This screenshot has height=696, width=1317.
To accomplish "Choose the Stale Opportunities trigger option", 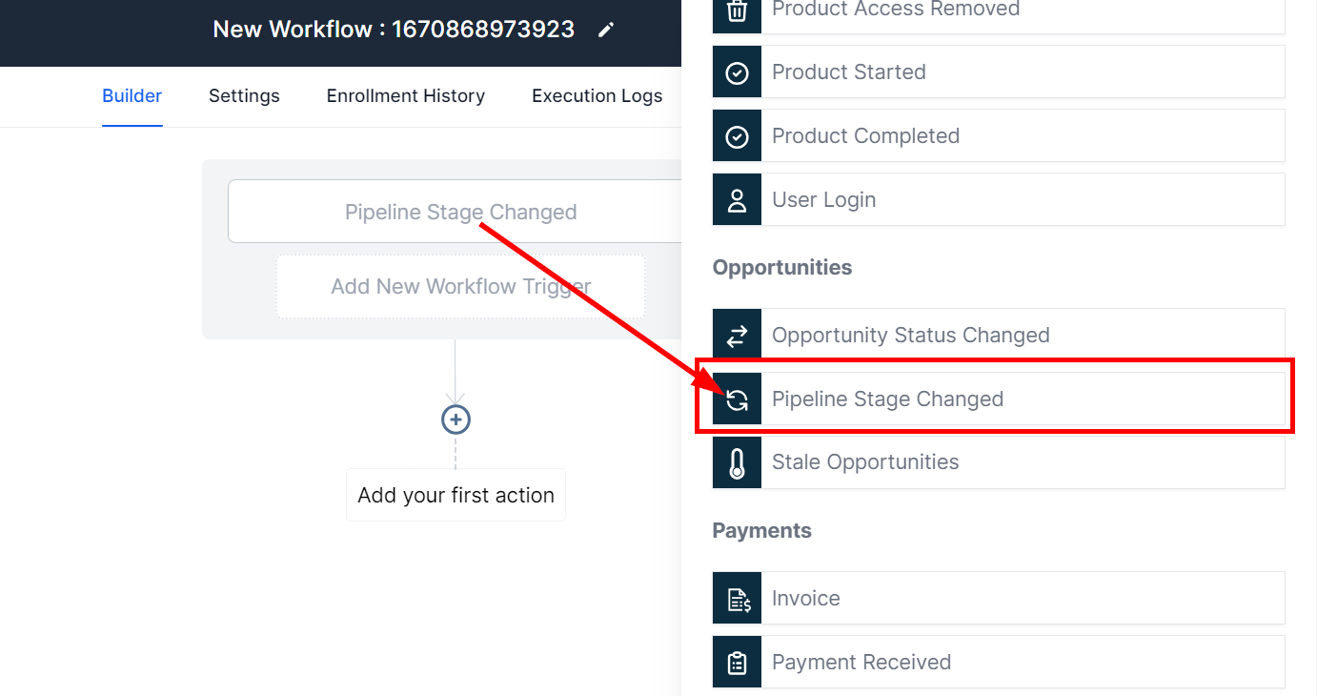I will click(1022, 463).
